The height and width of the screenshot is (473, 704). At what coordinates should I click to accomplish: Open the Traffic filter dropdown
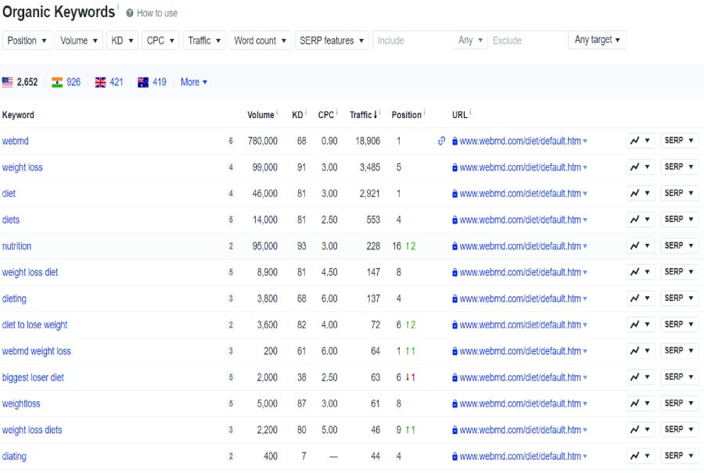coord(204,41)
